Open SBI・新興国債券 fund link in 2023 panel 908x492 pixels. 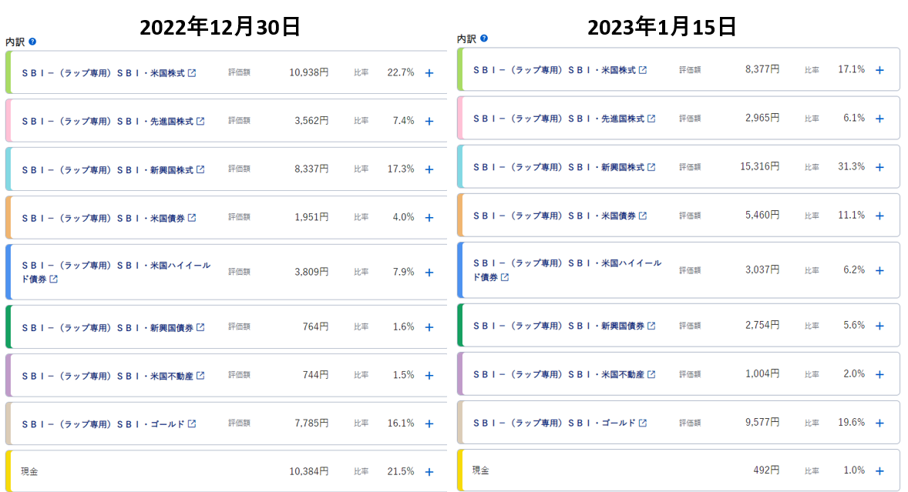coord(559,326)
